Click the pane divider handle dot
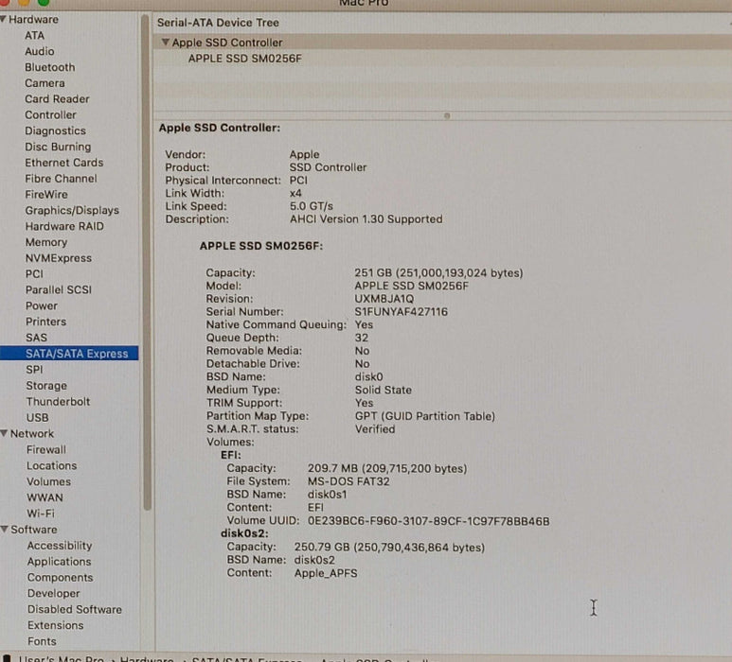 coord(447,115)
